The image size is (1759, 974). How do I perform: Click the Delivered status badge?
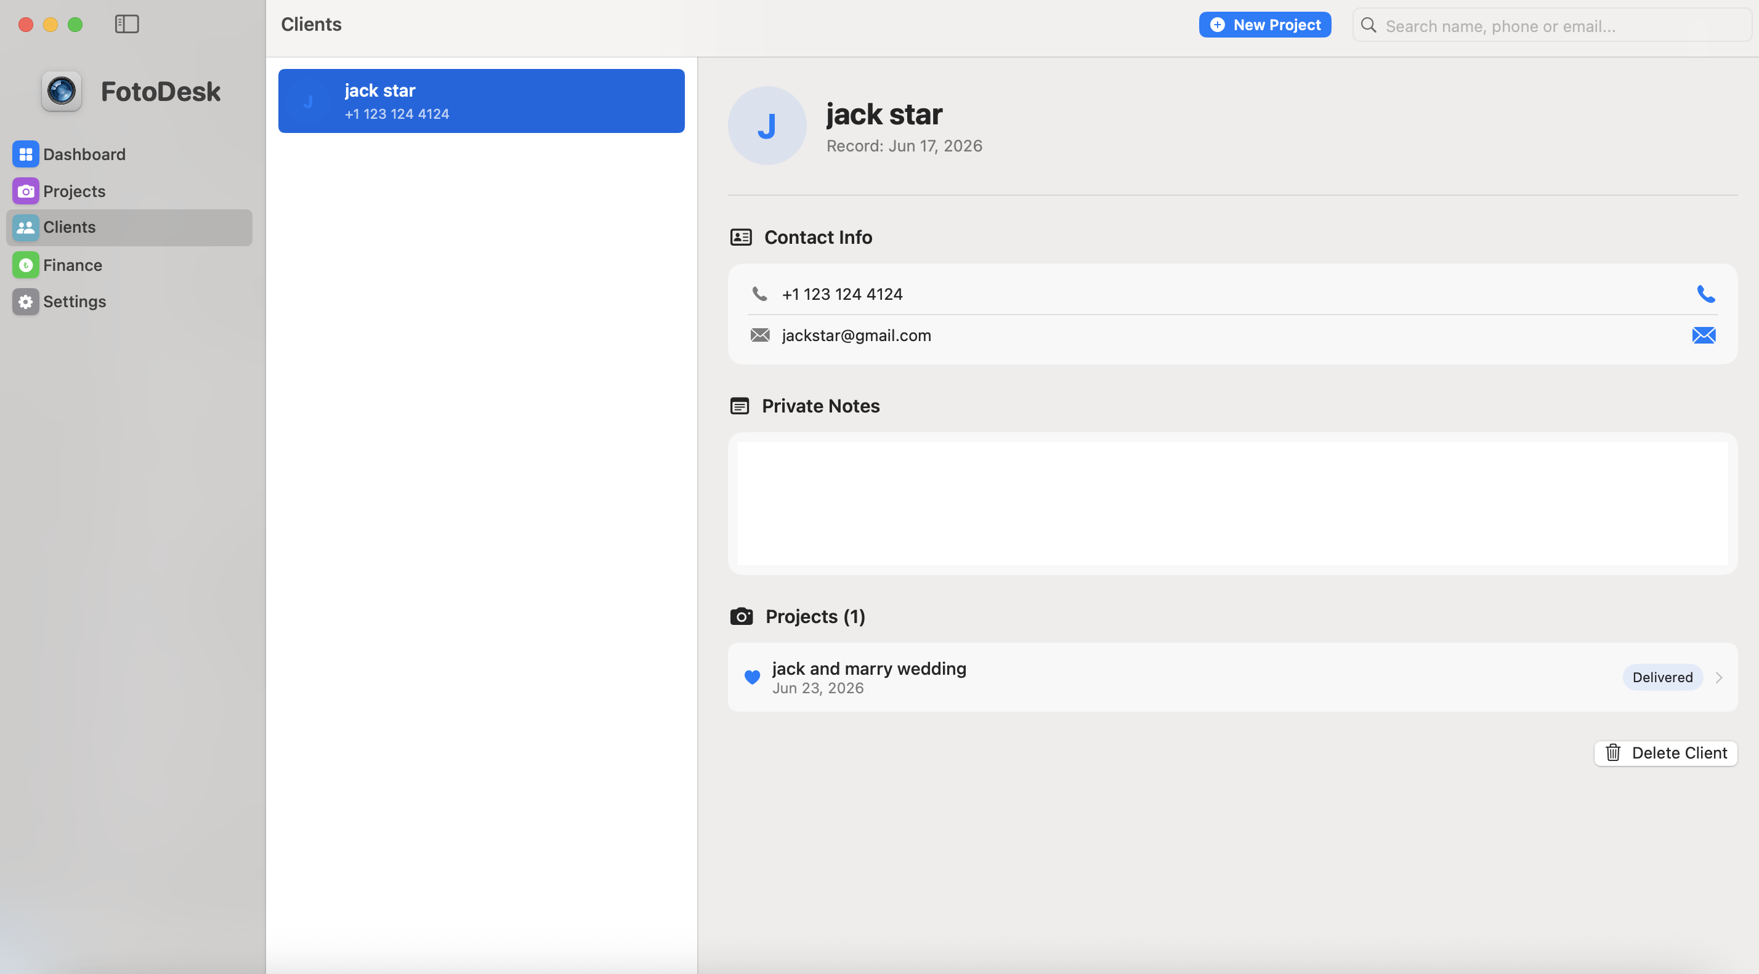coord(1663,677)
